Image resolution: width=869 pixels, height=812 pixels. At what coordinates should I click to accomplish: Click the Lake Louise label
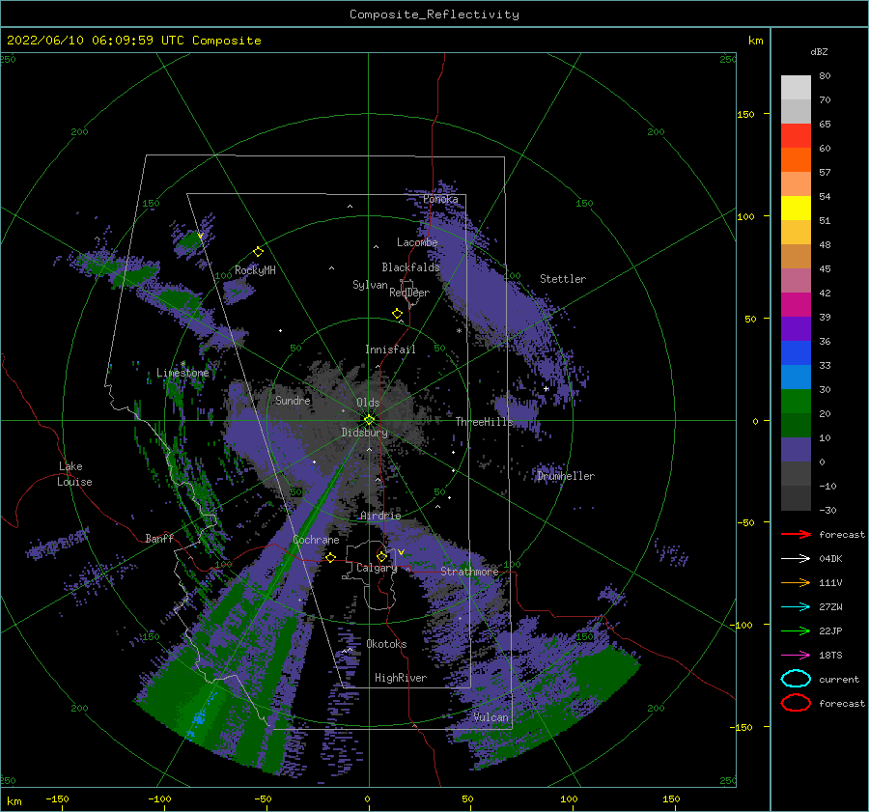[x=74, y=474]
